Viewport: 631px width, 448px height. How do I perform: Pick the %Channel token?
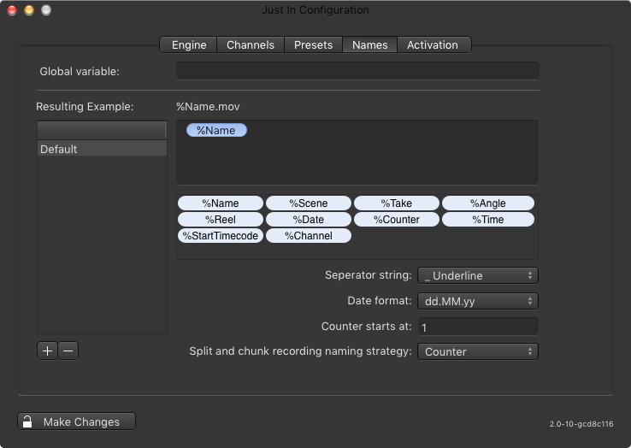click(309, 235)
